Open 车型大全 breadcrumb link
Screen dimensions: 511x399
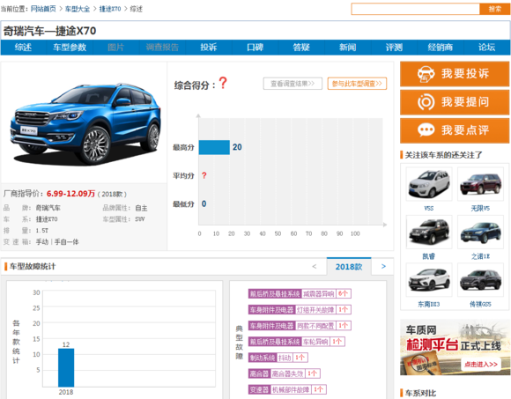78,9
